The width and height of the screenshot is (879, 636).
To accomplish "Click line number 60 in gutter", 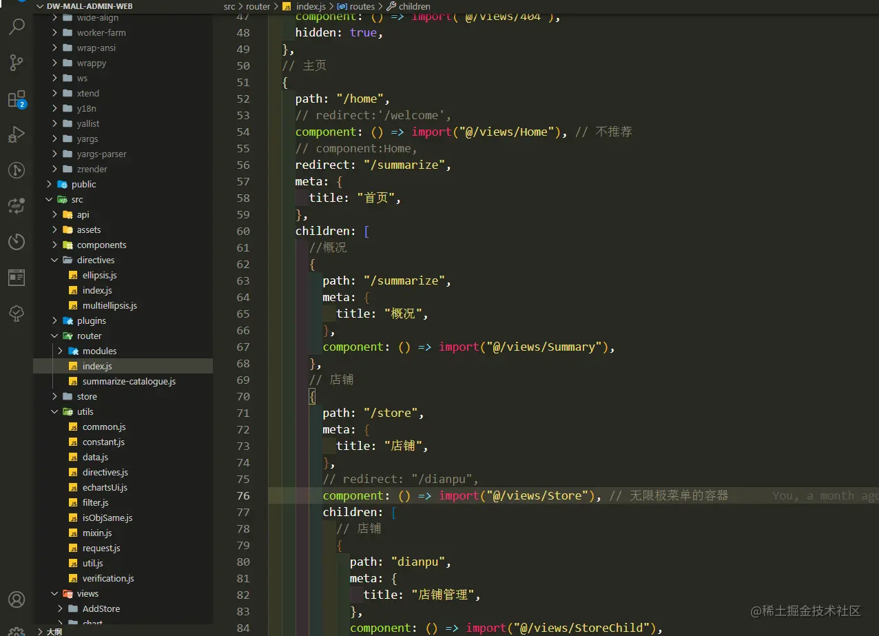I will point(242,231).
